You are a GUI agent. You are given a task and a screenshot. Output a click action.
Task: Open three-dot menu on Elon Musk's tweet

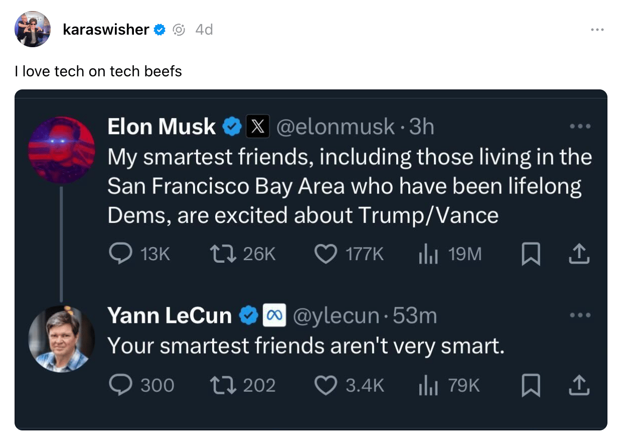coord(581,126)
